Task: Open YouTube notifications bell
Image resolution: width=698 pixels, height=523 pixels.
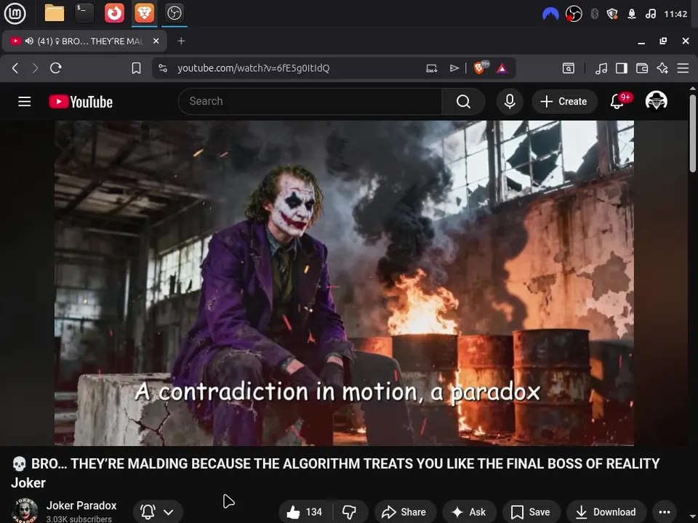Action: point(617,102)
